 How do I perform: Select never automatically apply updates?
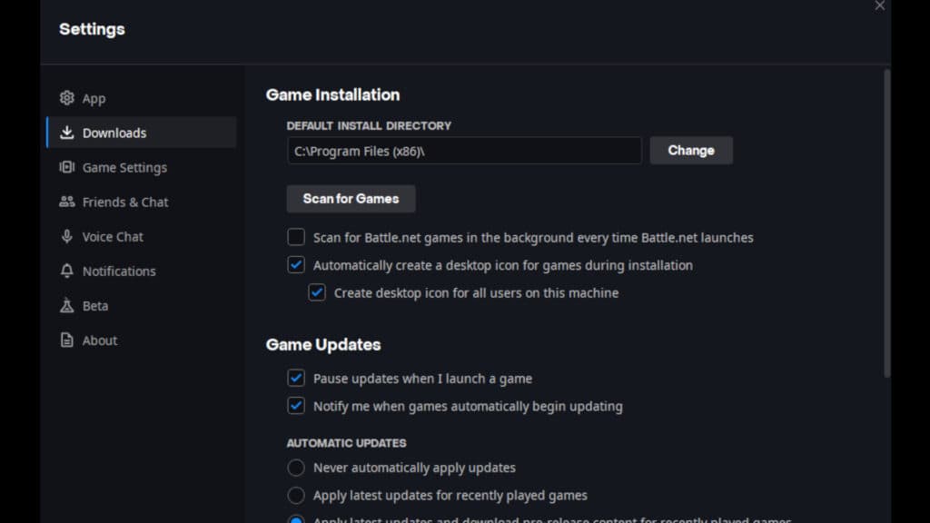coord(295,468)
